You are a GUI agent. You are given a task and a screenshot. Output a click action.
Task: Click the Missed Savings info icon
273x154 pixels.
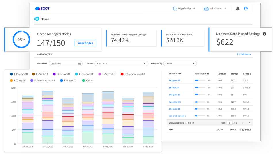coord(264,34)
